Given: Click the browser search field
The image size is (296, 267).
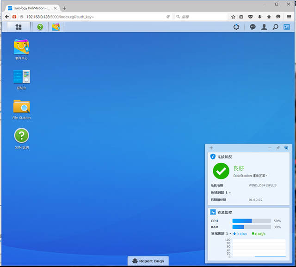Looking at the screenshot, I should [x=201, y=17].
